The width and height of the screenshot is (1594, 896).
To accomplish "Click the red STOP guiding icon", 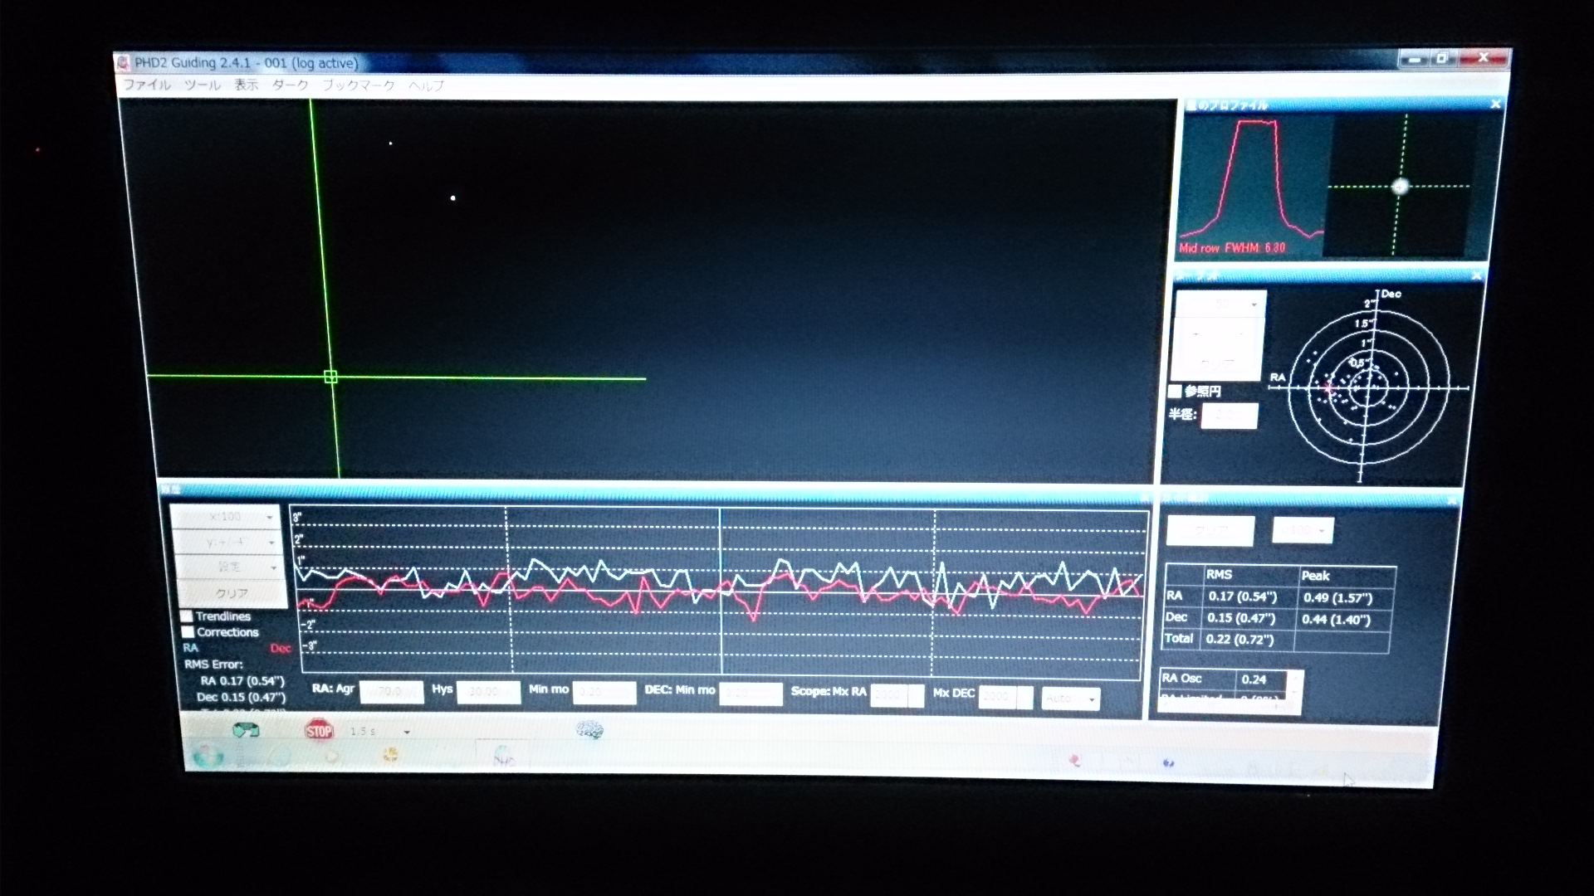I will point(319,730).
